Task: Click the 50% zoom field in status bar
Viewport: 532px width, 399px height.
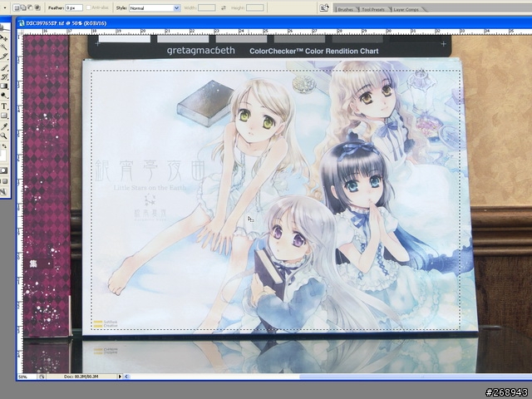Action: [x=27, y=377]
